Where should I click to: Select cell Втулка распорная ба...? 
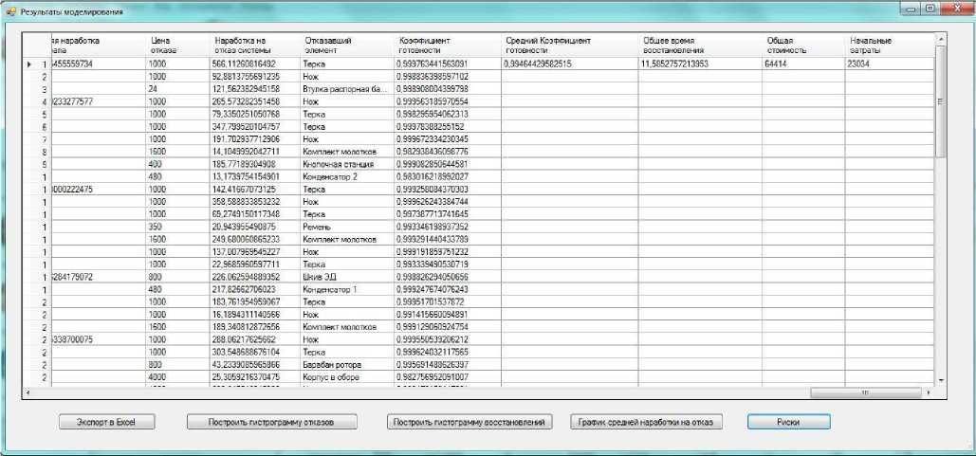coord(346,89)
